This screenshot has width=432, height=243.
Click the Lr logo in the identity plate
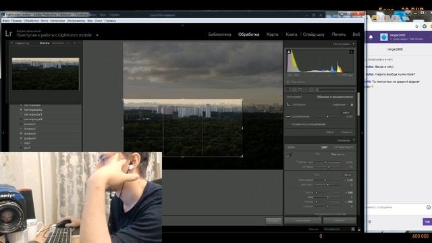(x=9, y=34)
